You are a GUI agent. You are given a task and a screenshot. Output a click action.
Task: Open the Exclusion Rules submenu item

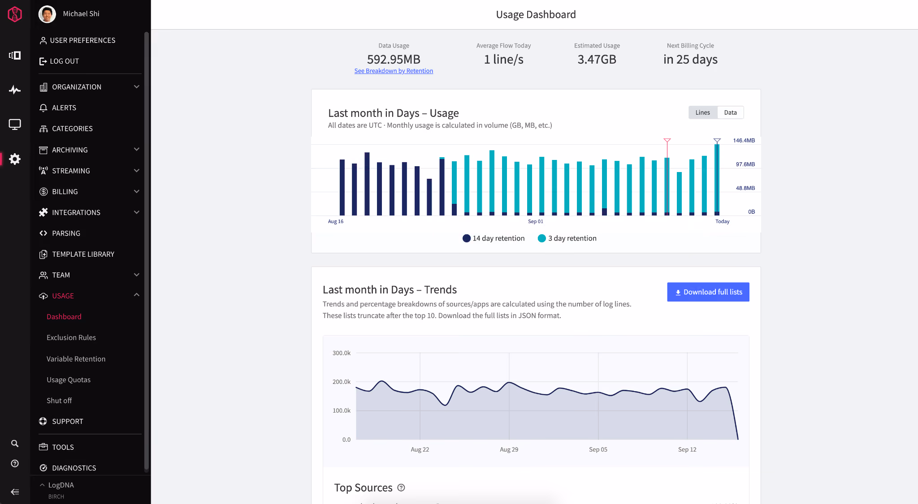[x=71, y=338]
